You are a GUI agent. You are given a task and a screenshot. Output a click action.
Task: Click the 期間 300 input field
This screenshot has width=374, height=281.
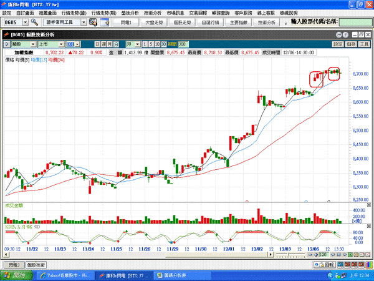point(183,44)
